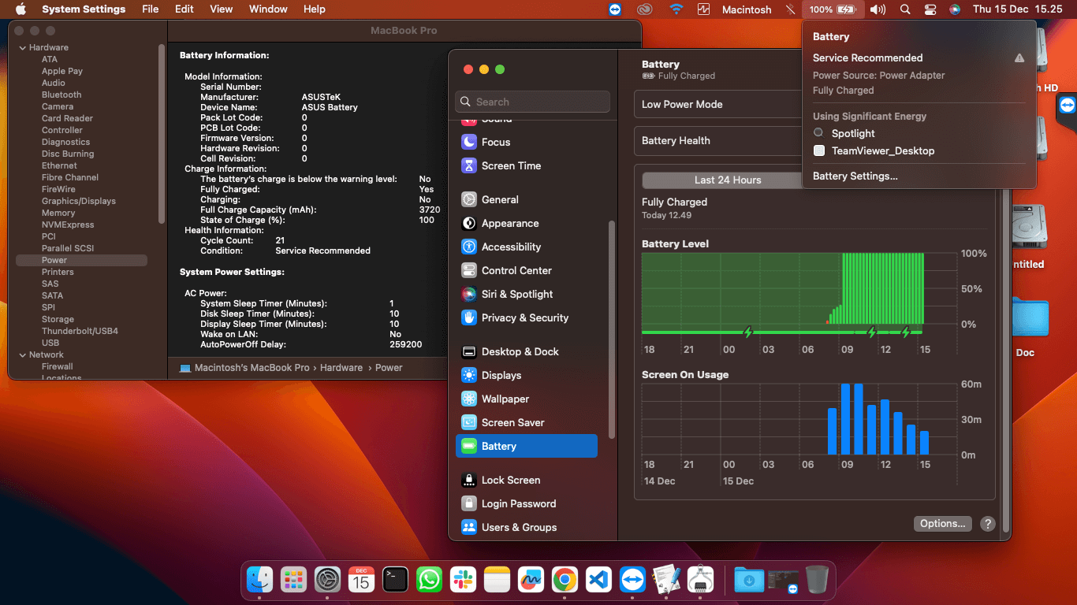Viewport: 1077px width, 605px height.
Task: Click the System Settings gear in the Dock
Action: coord(327,581)
